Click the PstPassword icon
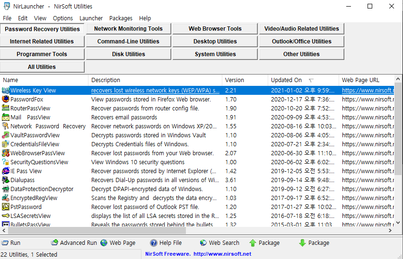Image resolution: width=403 pixels, height=259 pixels. pos(5,207)
